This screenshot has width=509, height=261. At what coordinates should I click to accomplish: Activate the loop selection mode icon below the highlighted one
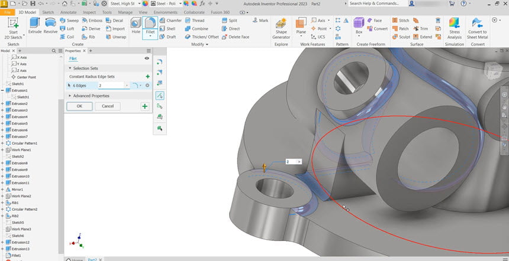[x=159, y=106]
